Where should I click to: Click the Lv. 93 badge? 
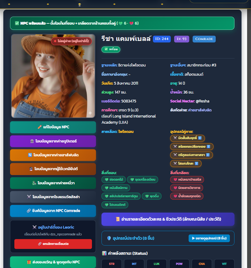[x=182, y=39]
